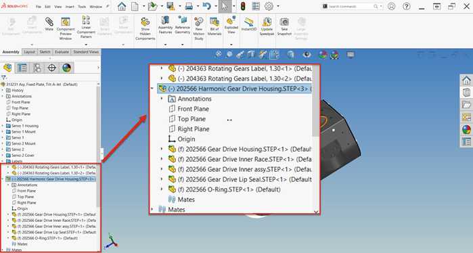Viewport: 473px width, 253px height.
Task: Open the Exploded View dropdown arrow
Action: [x=231, y=45]
